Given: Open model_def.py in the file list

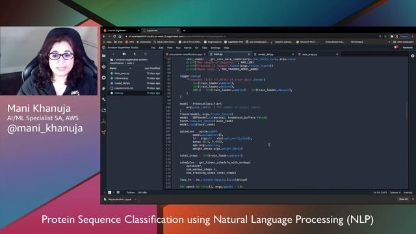Looking at the screenshot, I should pyautogui.click(x=135, y=83).
